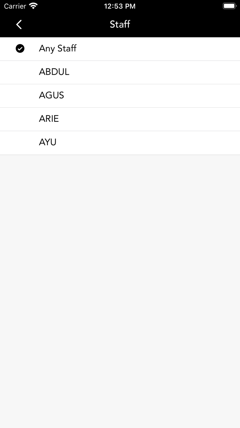Viewport: 240px width, 428px height.
Task: Tap the Wi-Fi icon in the status bar
Action: pyautogui.click(x=33, y=6)
